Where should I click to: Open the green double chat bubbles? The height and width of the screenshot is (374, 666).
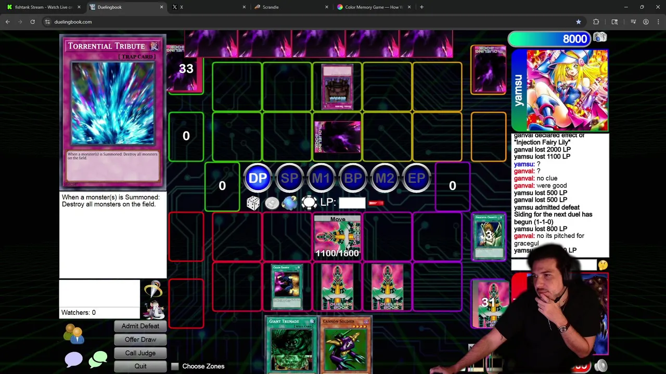pyautogui.click(x=98, y=359)
